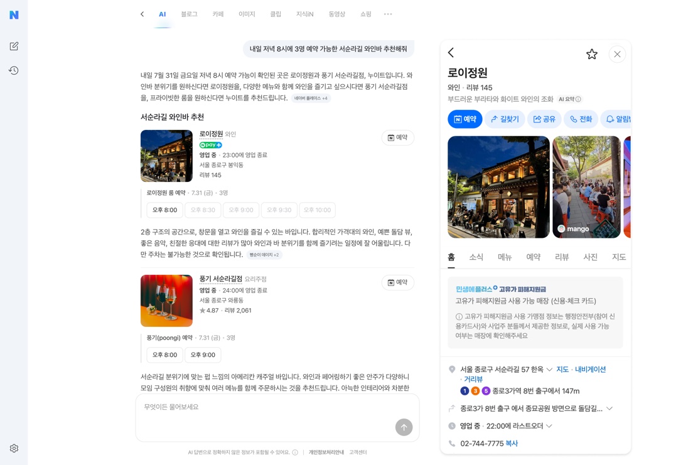Expand the 영업 중 business hours chevron

549,426
